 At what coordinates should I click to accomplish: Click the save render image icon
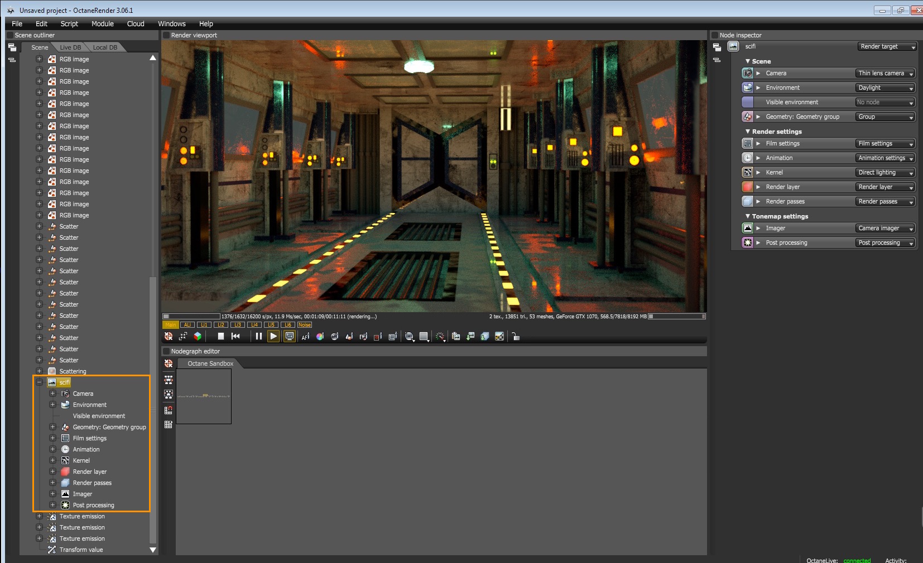470,337
